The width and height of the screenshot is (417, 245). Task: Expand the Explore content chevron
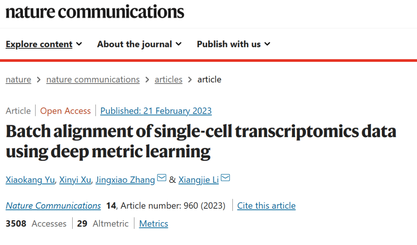click(x=79, y=44)
